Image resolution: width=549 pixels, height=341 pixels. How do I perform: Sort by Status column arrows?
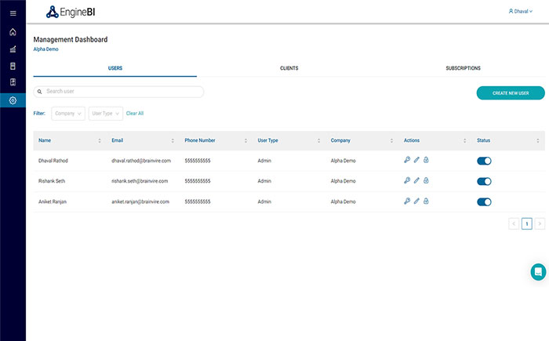pos(538,140)
